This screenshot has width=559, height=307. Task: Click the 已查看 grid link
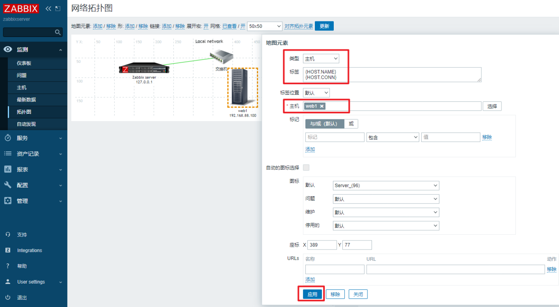(x=229, y=26)
